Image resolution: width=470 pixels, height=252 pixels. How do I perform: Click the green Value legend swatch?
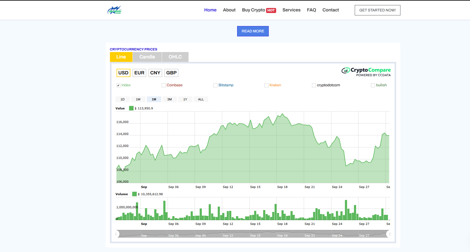131,108
